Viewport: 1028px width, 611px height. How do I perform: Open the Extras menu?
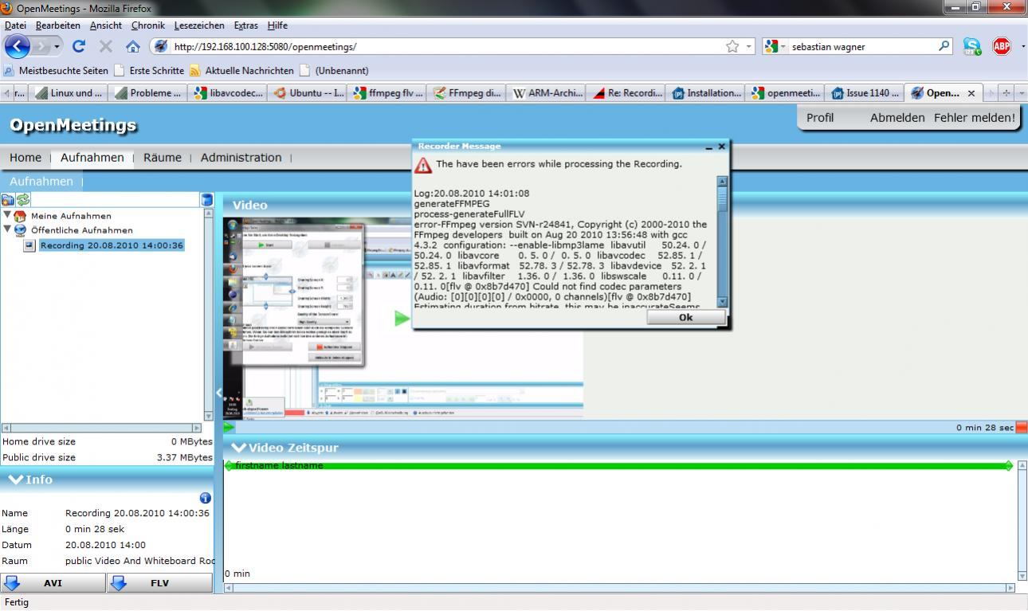pos(245,25)
